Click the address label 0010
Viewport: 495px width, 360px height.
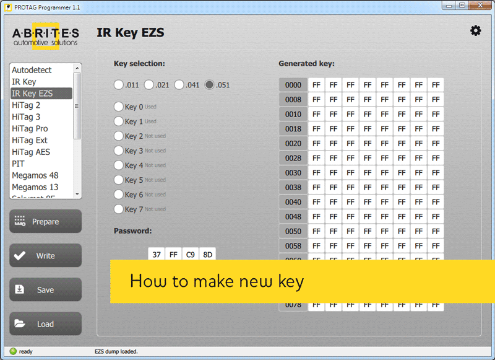(x=293, y=114)
